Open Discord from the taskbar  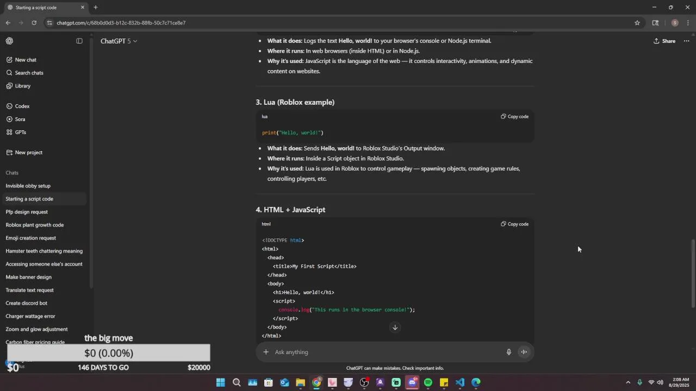click(x=412, y=383)
